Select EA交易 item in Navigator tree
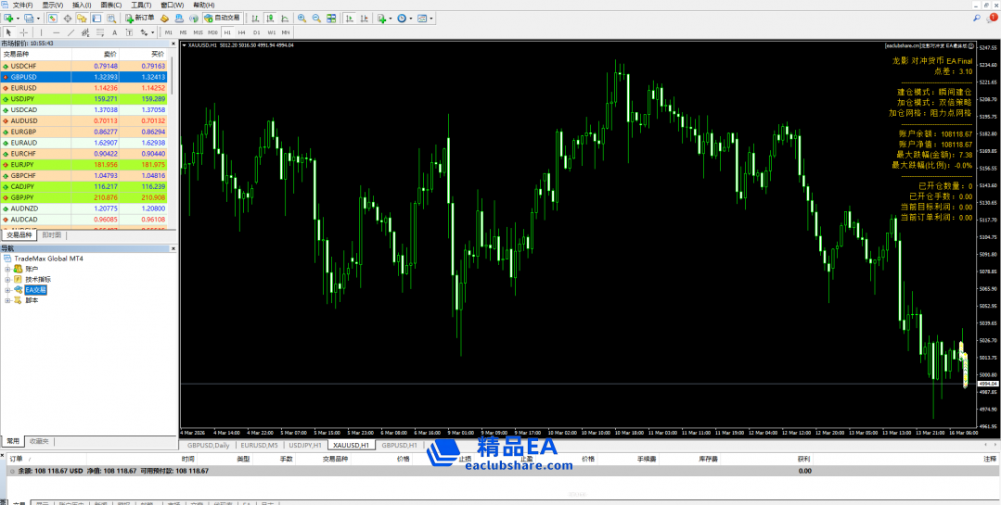Image resolution: width=1001 pixels, height=505 pixels. coord(35,290)
